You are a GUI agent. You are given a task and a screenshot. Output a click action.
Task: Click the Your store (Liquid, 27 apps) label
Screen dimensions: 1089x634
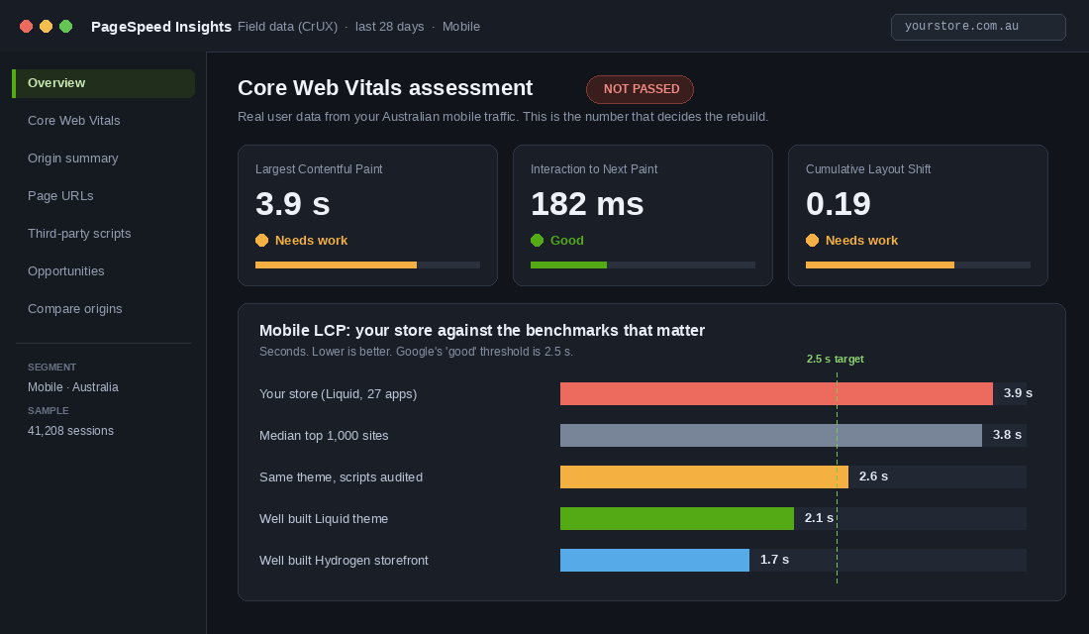(338, 394)
